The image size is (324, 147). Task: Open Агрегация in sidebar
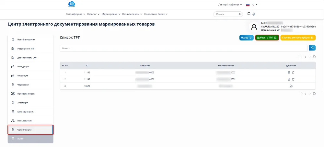pos(30,103)
